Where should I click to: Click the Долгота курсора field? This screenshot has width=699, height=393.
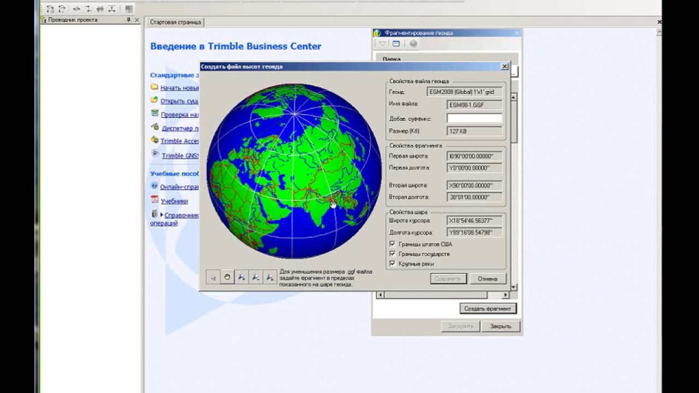tap(475, 233)
